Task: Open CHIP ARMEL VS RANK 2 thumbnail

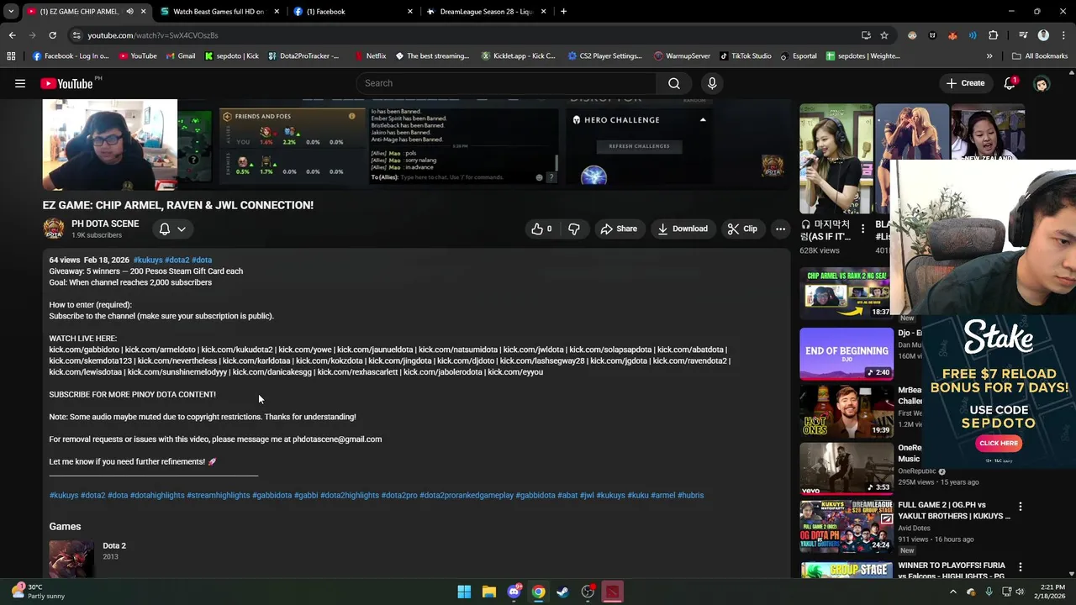Action: 847,293
